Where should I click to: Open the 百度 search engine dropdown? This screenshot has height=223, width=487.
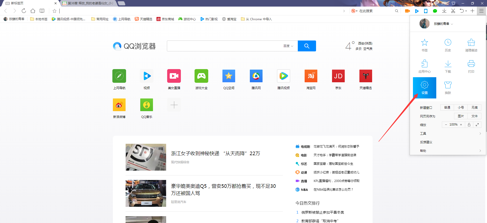[x=288, y=46]
